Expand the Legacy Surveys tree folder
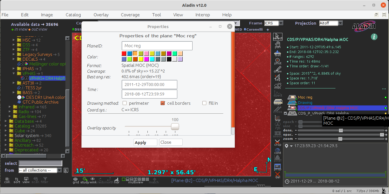Image resolution: width=389 pixels, height=194 pixels. (14, 54)
